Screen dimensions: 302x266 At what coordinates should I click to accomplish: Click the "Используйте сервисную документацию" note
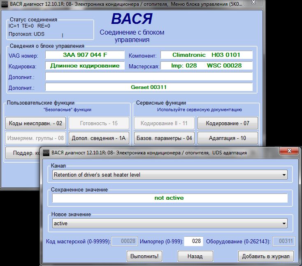(x=199, y=110)
